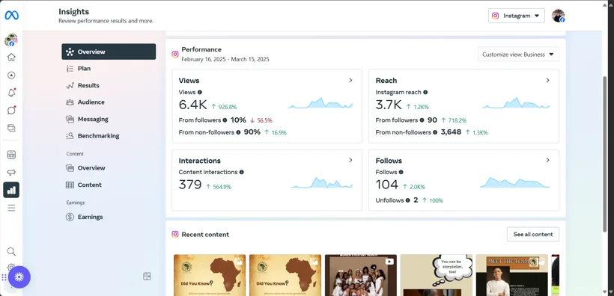The image size is (614, 296).
Task: Click the 6.4K views value
Action: click(x=192, y=105)
